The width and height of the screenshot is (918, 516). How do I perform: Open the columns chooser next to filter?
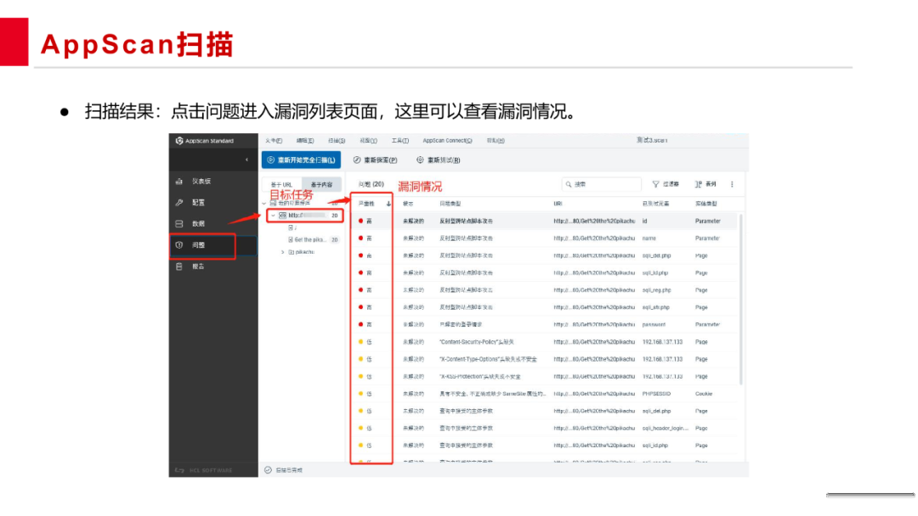(x=705, y=184)
